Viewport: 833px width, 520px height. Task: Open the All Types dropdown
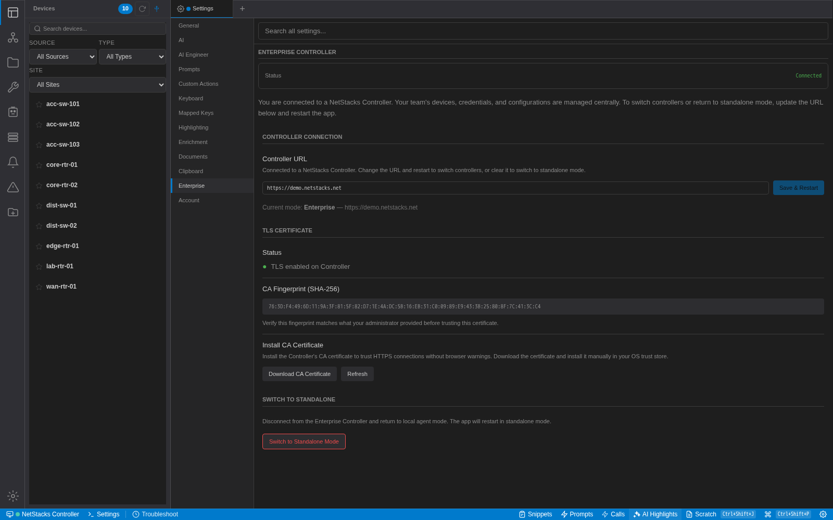(x=132, y=57)
